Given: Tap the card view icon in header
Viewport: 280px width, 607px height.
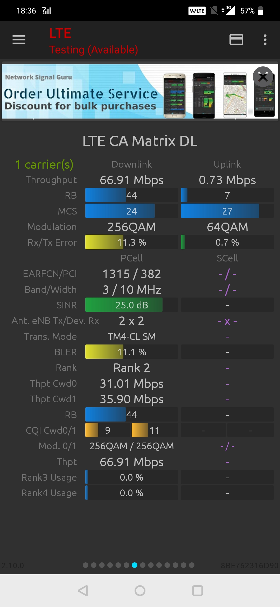Looking at the screenshot, I should [236, 40].
